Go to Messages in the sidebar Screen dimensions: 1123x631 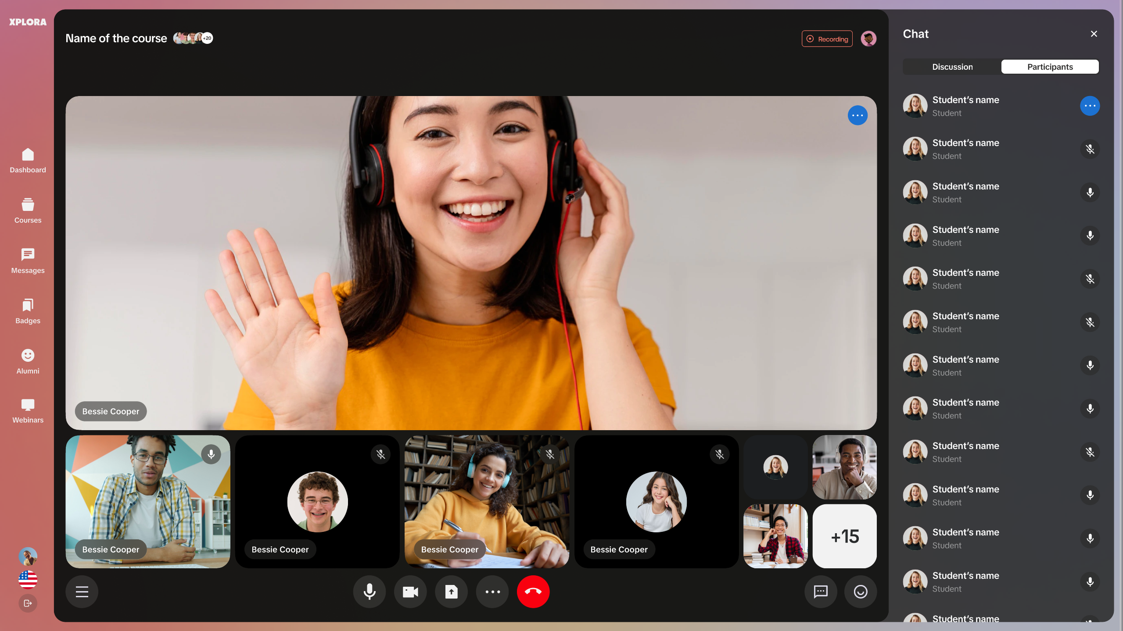[x=28, y=261]
